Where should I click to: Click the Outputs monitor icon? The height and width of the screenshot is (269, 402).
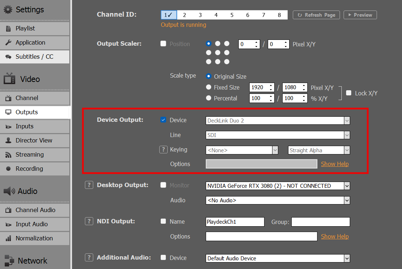point(8,112)
